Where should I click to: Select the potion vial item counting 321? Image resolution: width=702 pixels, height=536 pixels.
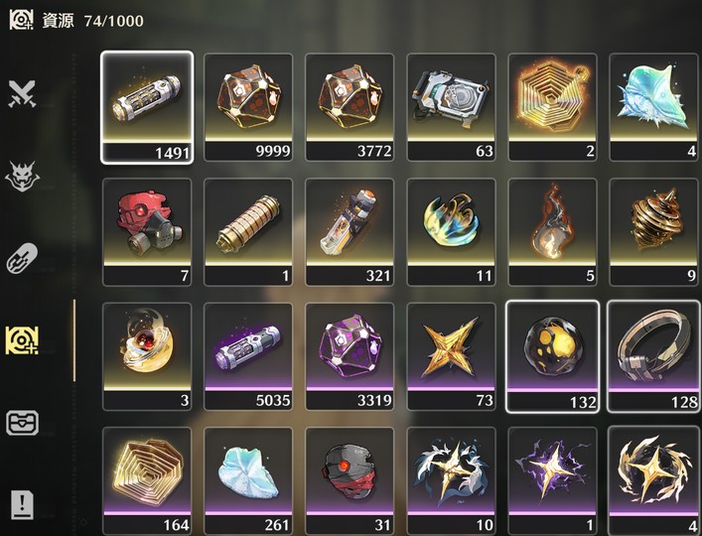[350, 232]
